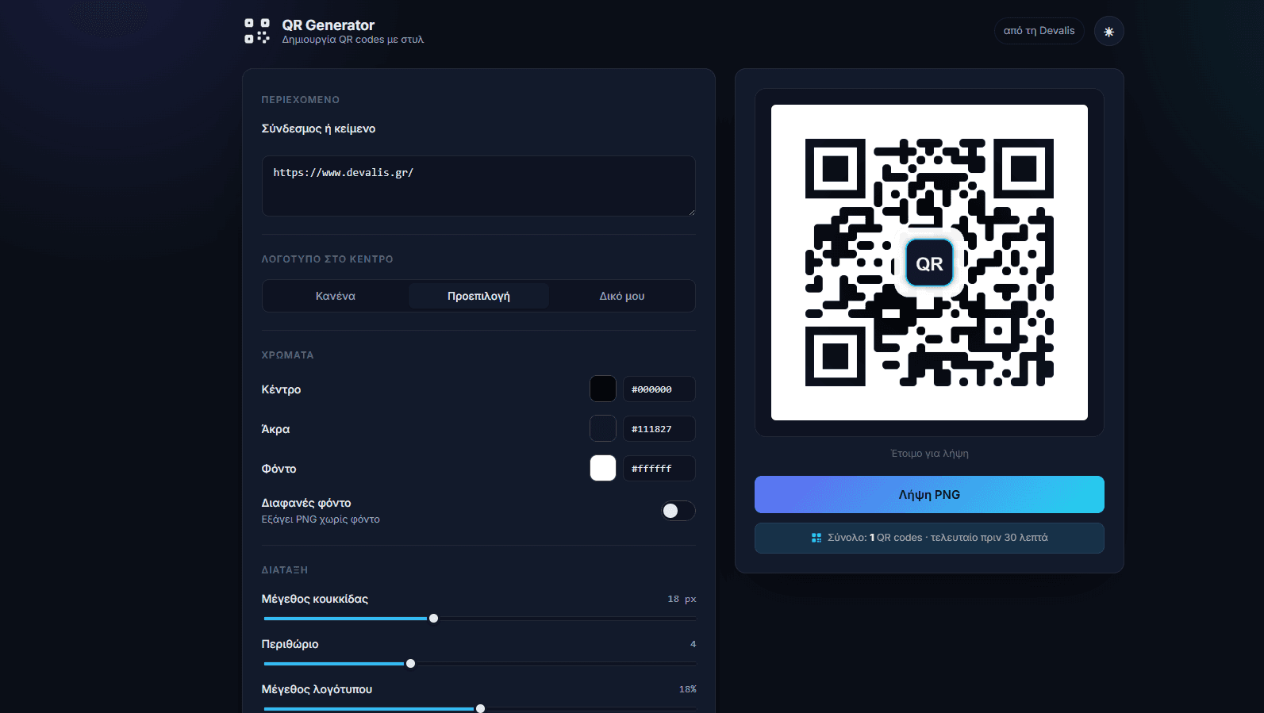Select the Δικό μου logo option
The image size is (1264, 713).
coord(622,296)
